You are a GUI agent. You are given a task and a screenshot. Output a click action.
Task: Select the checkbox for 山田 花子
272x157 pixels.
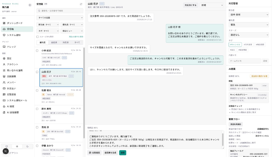[37, 72]
